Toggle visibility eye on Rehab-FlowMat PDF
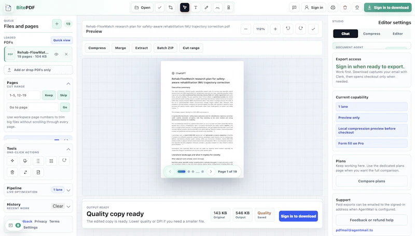Viewport: 415px width, 236px height. (57, 54)
